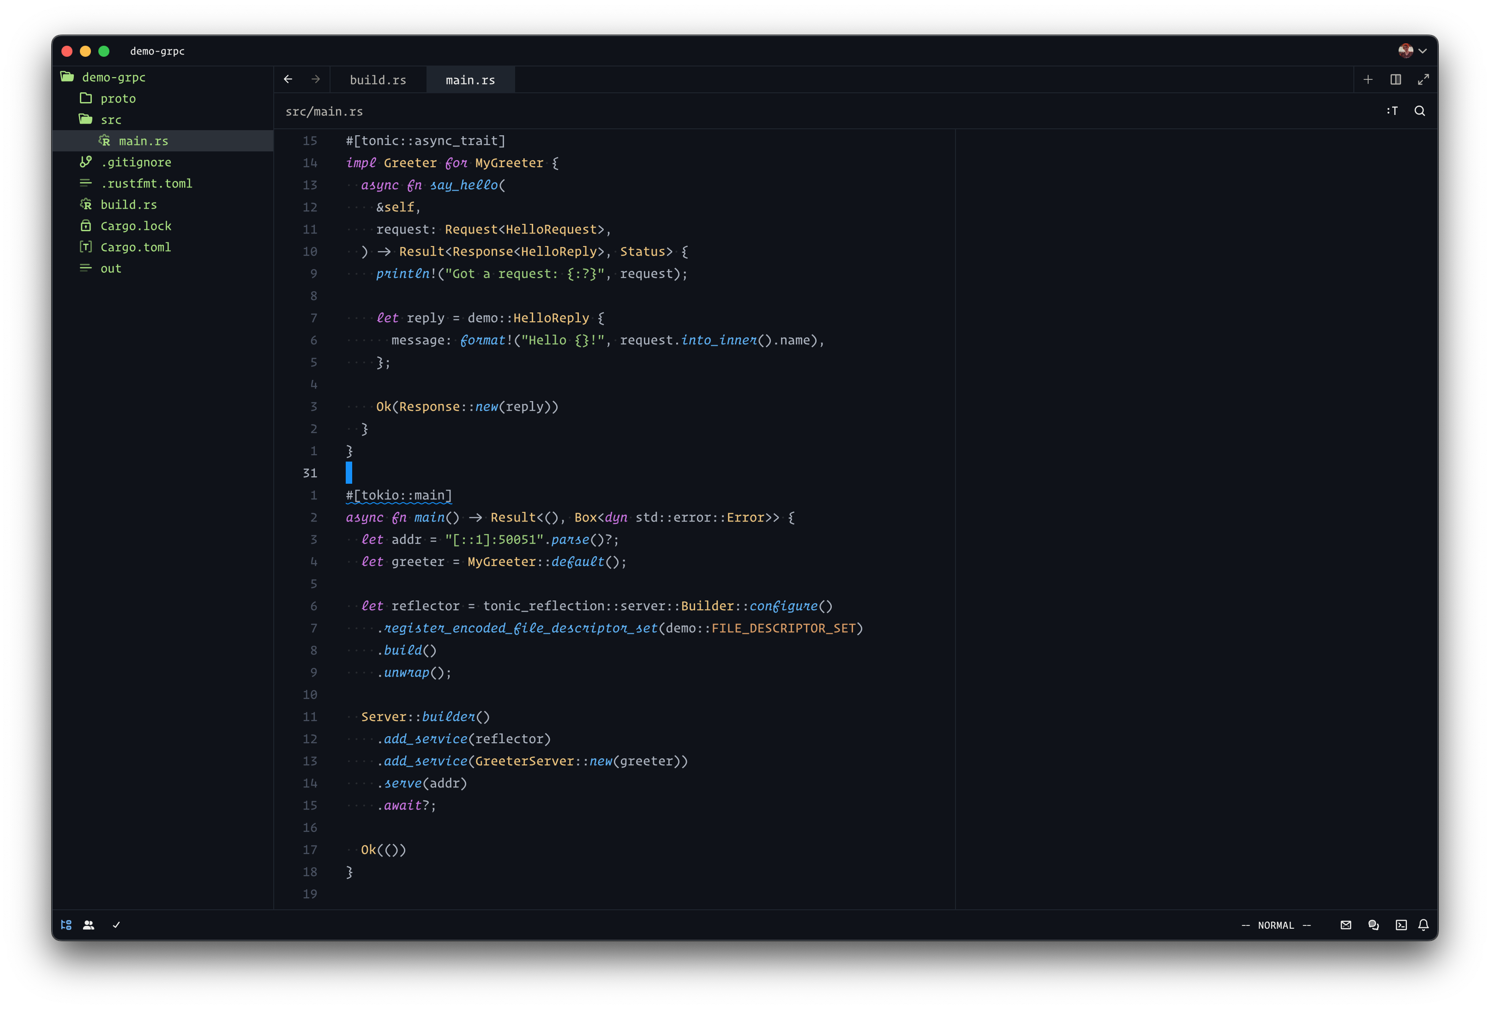Viewport: 1490px width, 1009px height.
Task: Zoom the editor pane with expand arrows
Action: [1424, 79]
